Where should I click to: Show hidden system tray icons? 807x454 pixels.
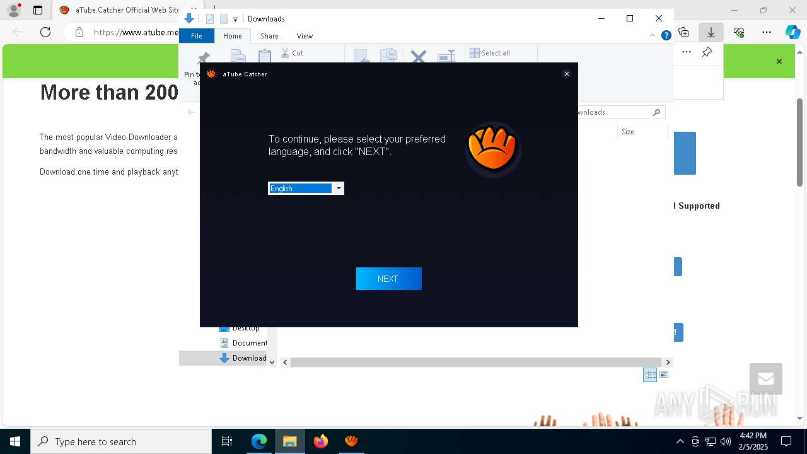(x=680, y=441)
